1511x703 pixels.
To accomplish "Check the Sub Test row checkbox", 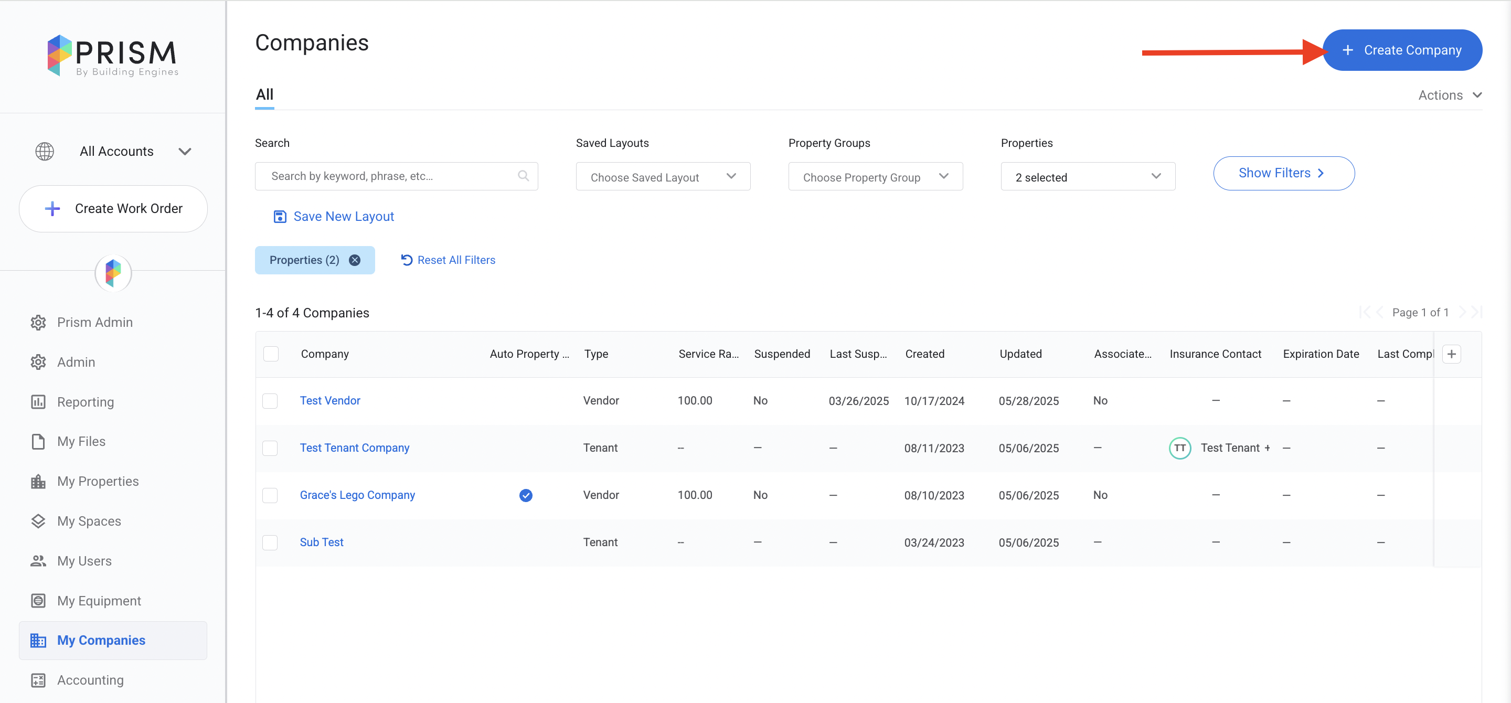I will tap(269, 543).
